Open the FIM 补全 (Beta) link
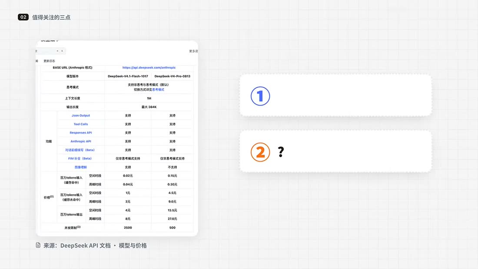 80,159
